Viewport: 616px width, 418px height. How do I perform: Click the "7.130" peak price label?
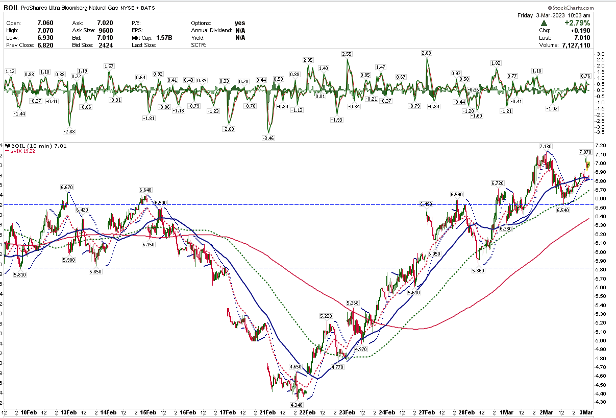546,147
